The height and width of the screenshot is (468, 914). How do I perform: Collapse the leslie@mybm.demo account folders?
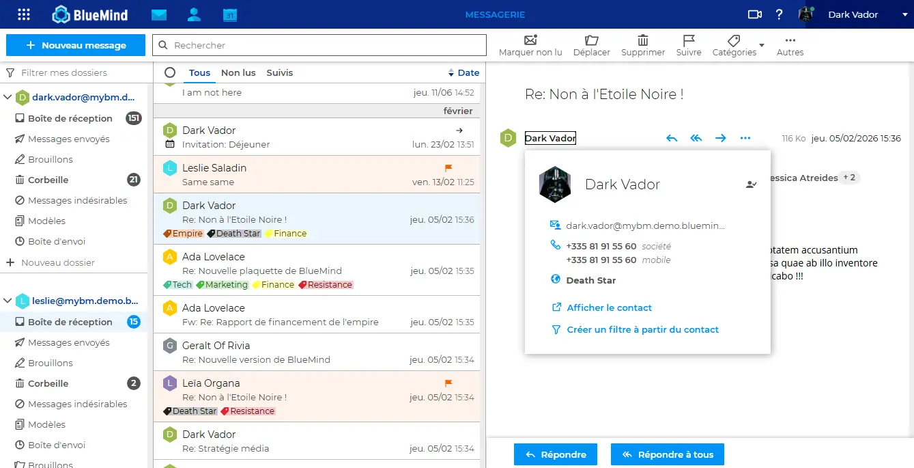pos(8,301)
